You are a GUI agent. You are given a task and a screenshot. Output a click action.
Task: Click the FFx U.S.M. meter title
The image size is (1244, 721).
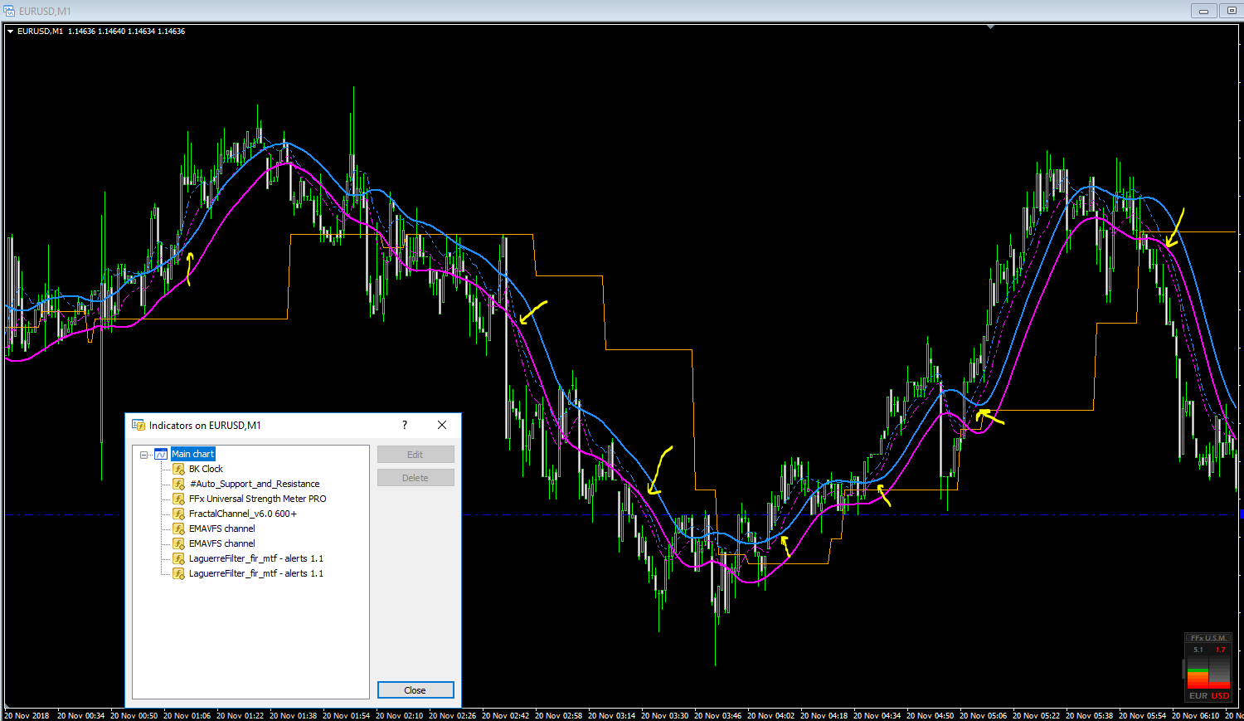coord(1208,638)
